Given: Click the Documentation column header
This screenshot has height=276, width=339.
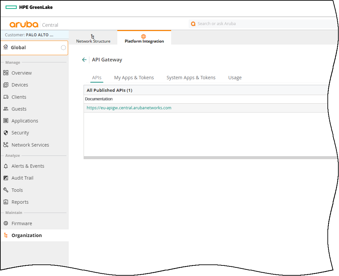Looking at the screenshot, I should point(98,99).
